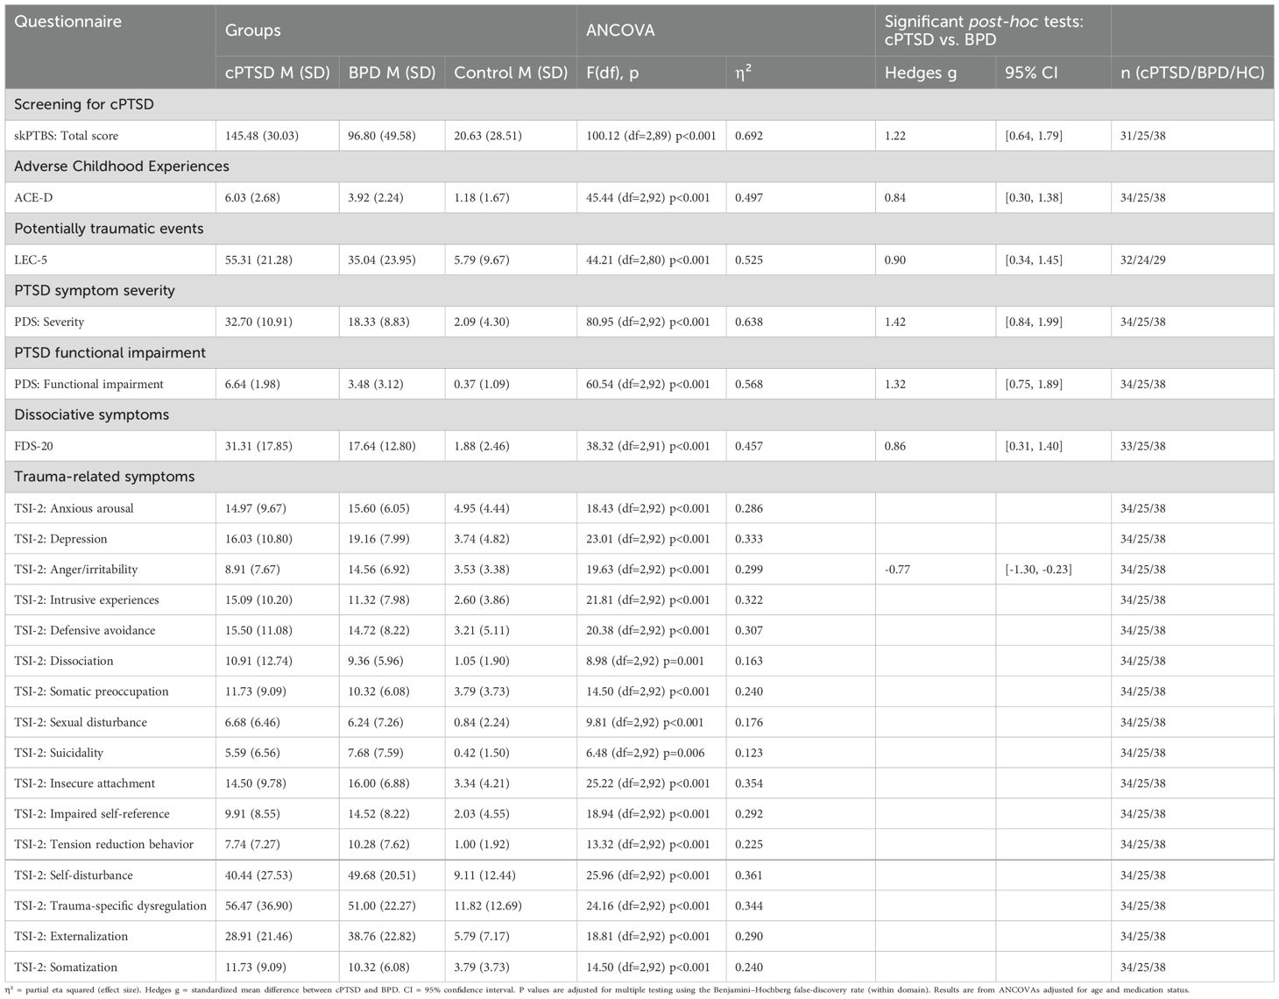Screen dimensions: 1279x999
Task: Select the TSI-2: Anger/irritability row label
Action: (76, 570)
